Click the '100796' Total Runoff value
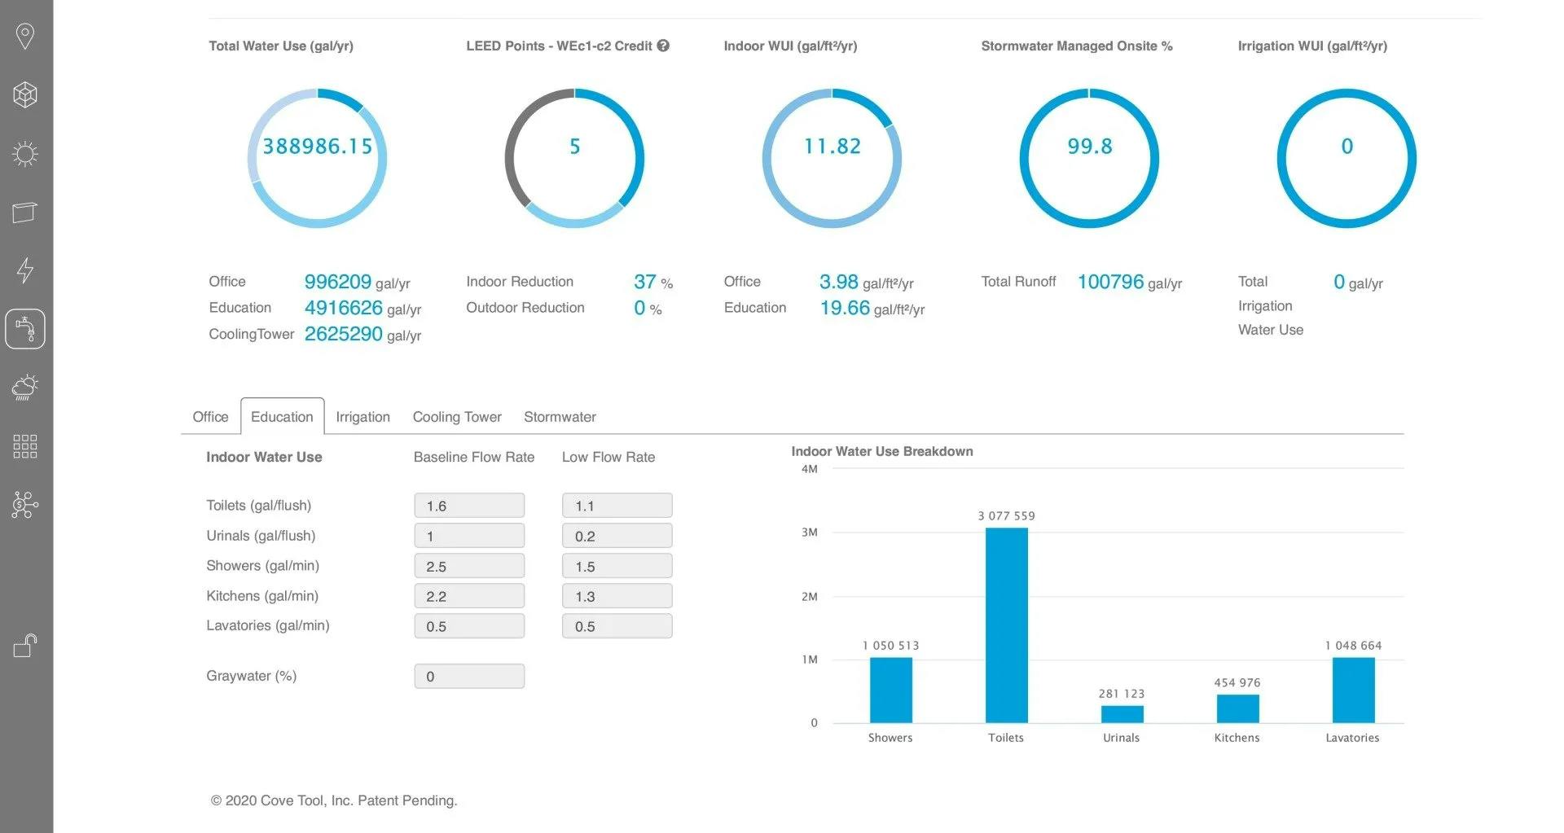Screen dimensions: 1564x833 pos(1110,282)
